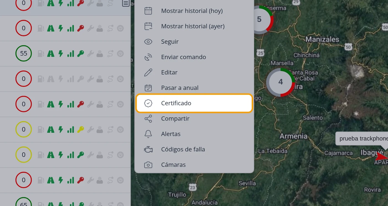This screenshot has height=206, width=388.
Task: Click the greyed-out key icon
Action: tap(81, 79)
